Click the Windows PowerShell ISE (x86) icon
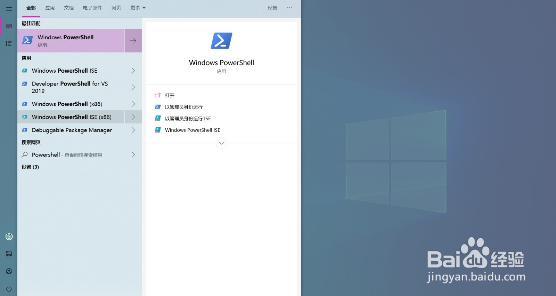 pos(25,117)
